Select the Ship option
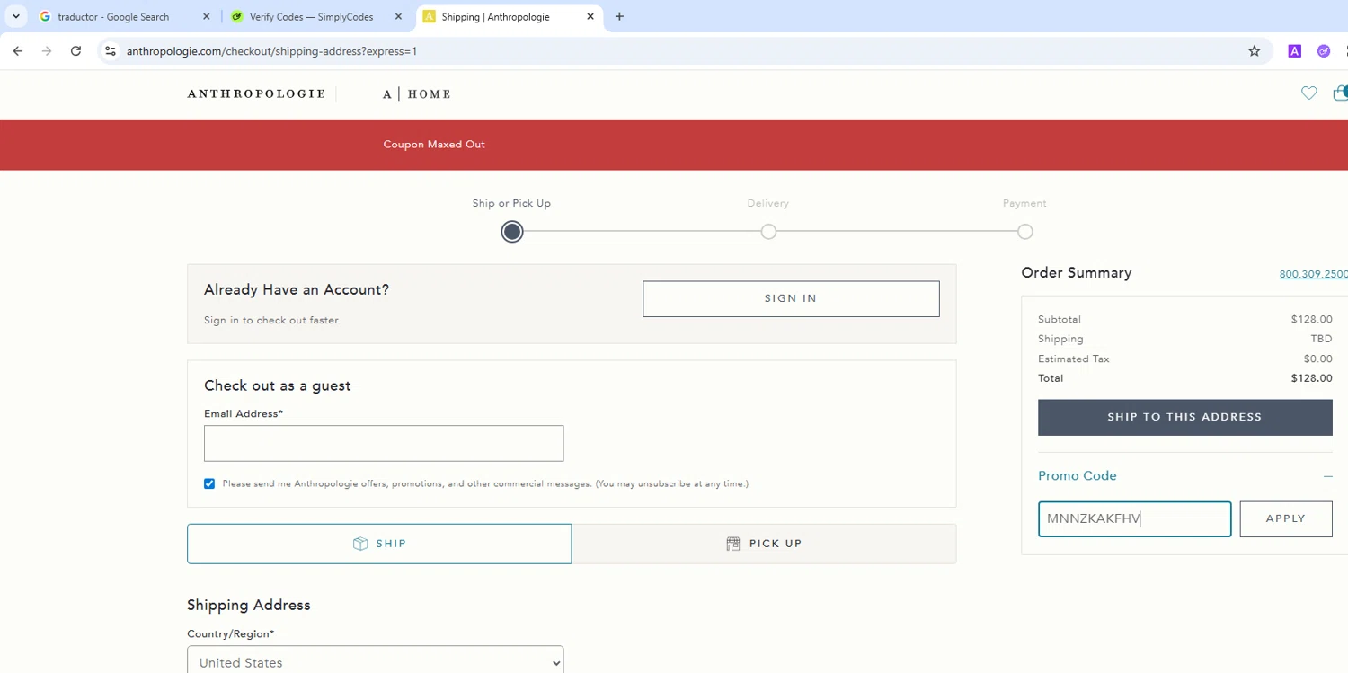This screenshot has width=1348, height=673. coord(379,544)
